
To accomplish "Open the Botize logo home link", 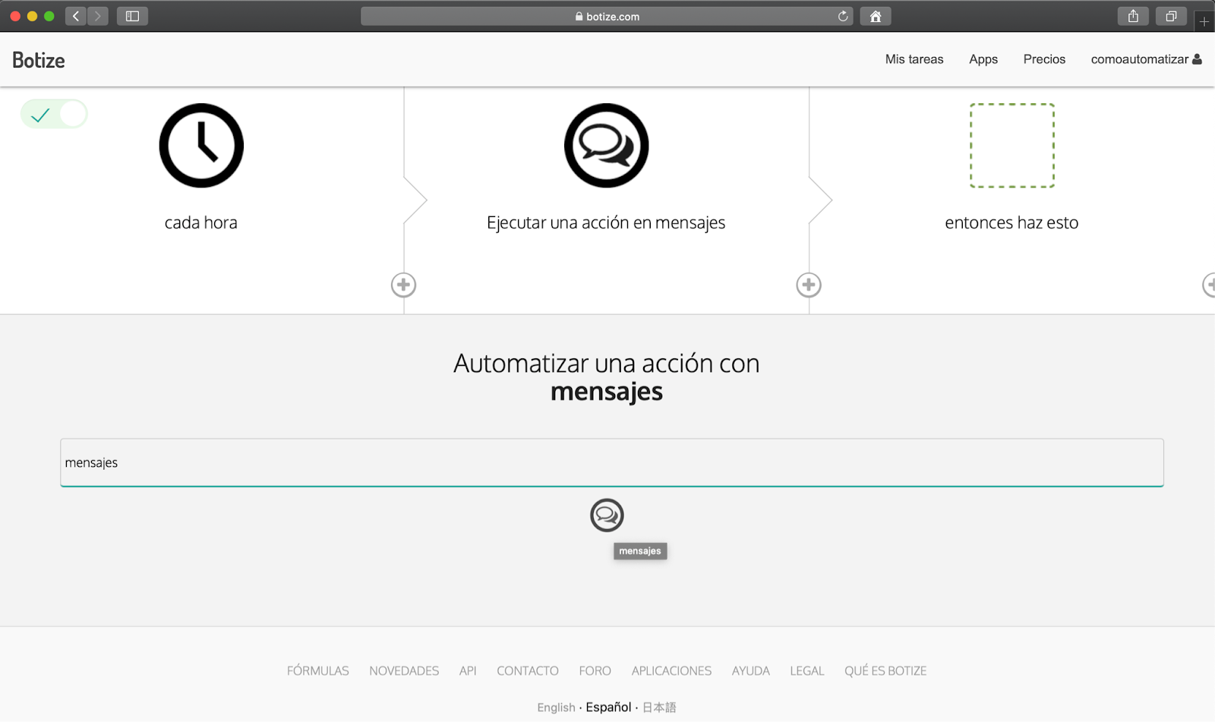I will click(x=39, y=60).
